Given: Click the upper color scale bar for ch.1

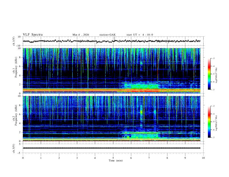Looking at the screenshot, I should click(209, 74).
